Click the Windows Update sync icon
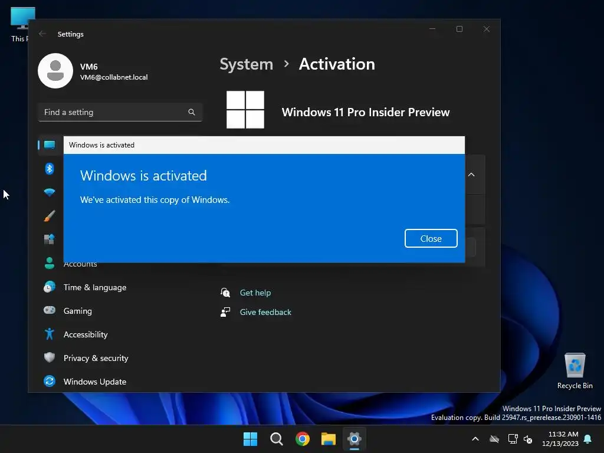This screenshot has height=453, width=604. coord(50,381)
